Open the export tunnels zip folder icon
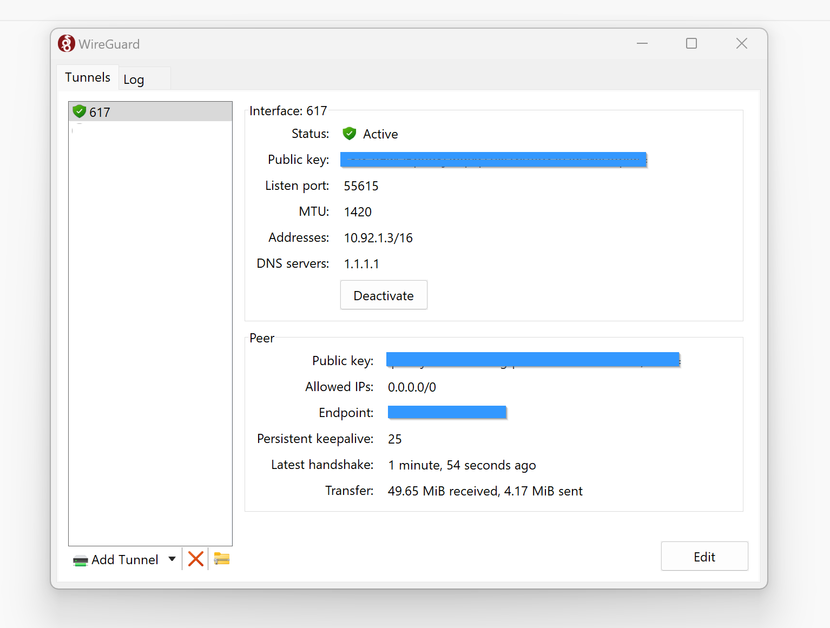Screen dimensions: 830x628 221,559
